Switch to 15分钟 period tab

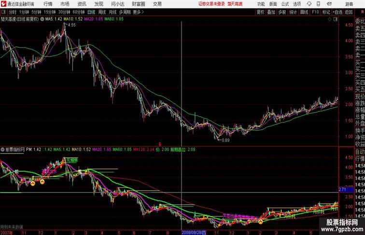[x=50, y=12]
